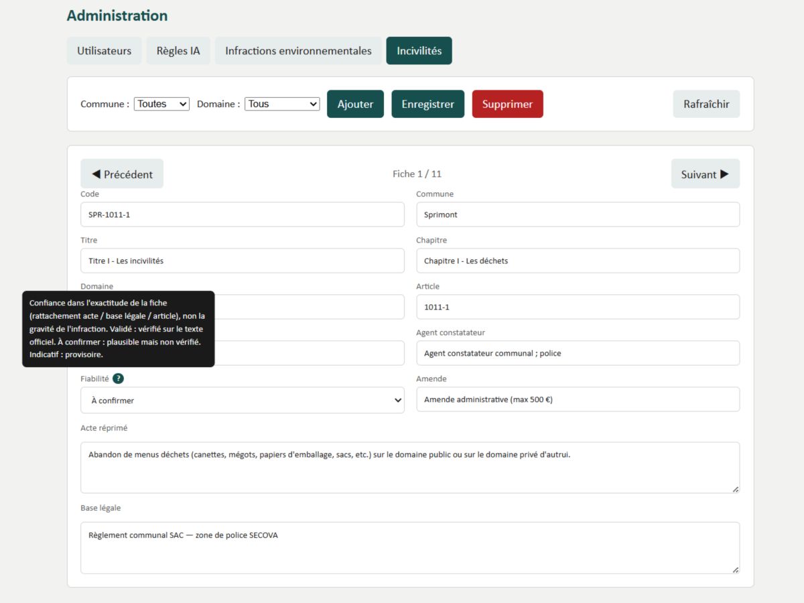Open the Domaine filter dropdown
Viewport: 804px width, 603px height.
pyautogui.click(x=282, y=104)
